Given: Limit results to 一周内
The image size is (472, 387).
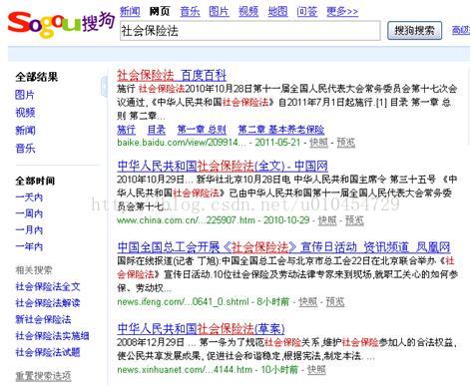Looking at the screenshot, I should 29,213.
